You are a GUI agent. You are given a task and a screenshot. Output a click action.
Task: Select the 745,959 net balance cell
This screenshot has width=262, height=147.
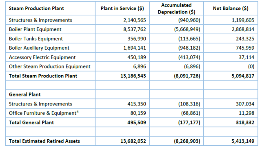pyautogui.click(x=245, y=48)
